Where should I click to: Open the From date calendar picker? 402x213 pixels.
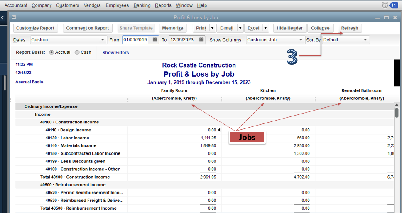[x=154, y=40]
